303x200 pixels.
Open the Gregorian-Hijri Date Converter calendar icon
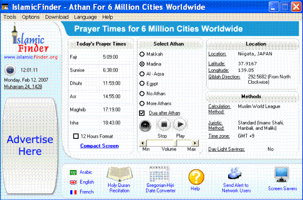tap(159, 174)
